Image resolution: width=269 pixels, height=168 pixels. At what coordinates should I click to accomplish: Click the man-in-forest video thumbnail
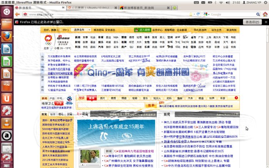tap(90, 156)
